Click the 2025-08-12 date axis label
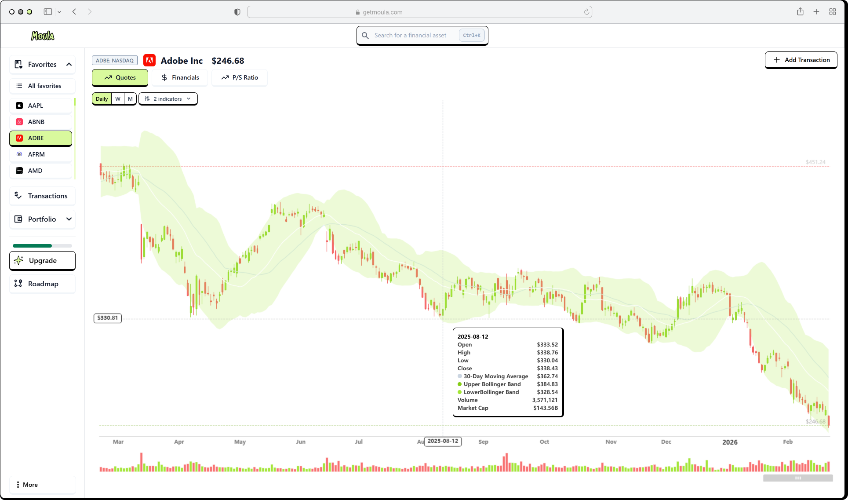848x500 pixels. (443, 441)
